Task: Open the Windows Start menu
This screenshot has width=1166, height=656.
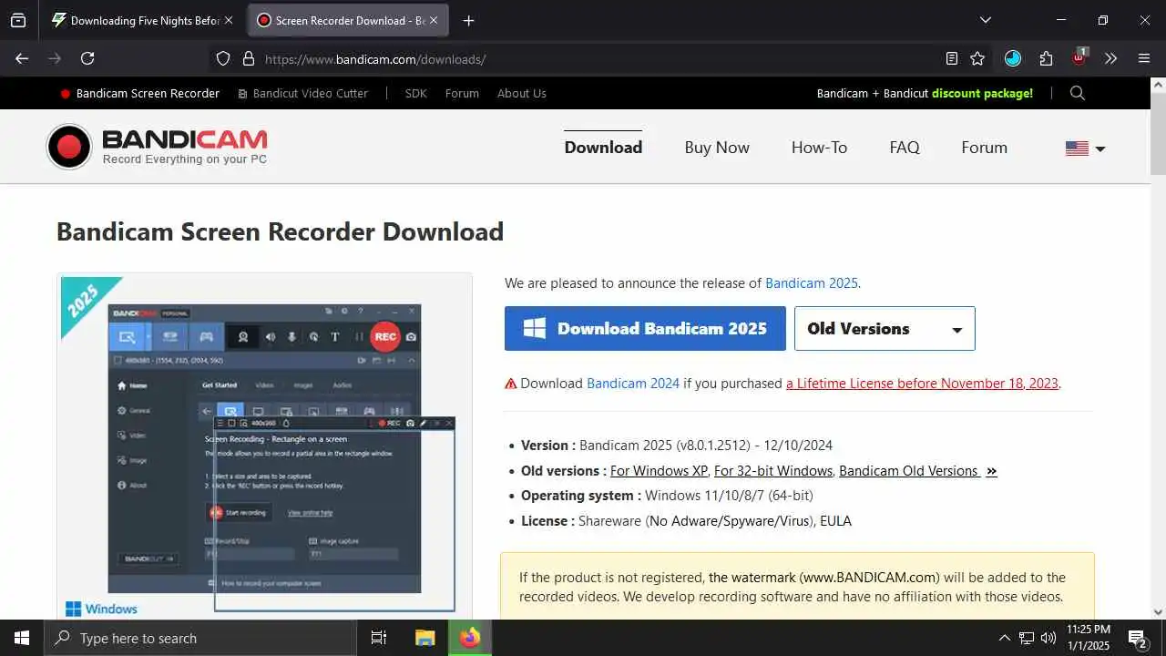Action: point(22,638)
